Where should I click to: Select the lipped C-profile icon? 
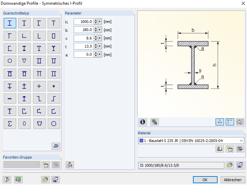[24, 111]
